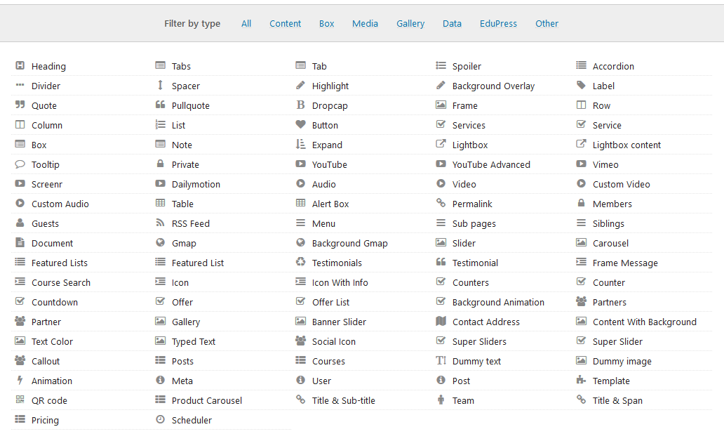
Task: Pick the map icon for Contact Address
Action: point(441,321)
